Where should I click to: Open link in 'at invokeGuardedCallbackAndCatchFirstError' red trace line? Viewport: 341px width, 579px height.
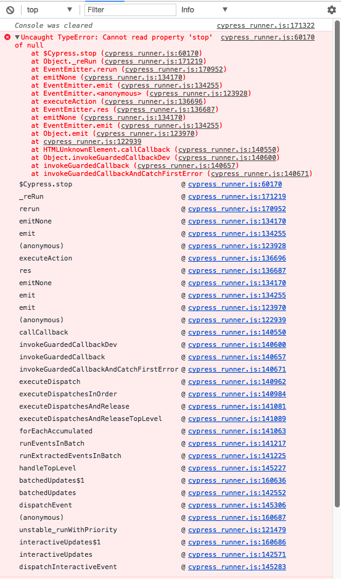[x=260, y=173]
